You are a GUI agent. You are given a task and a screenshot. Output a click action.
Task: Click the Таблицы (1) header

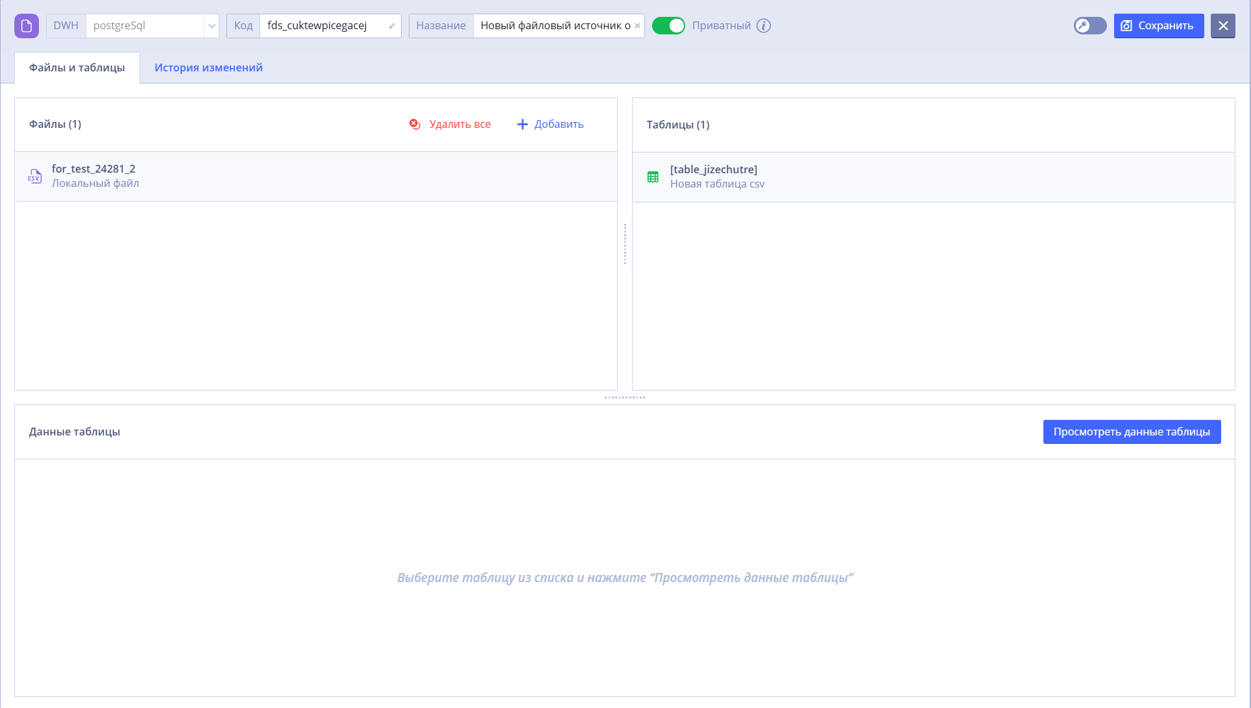coord(678,125)
